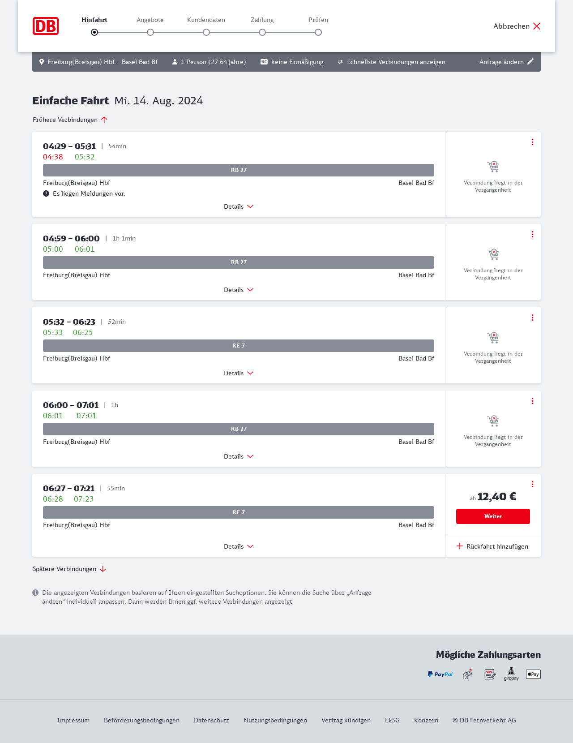Open three-dot menu for the 04:29 connection
573x743 pixels.
click(x=532, y=142)
